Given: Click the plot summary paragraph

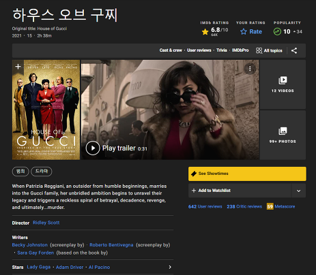Looking at the screenshot, I should (89, 197).
